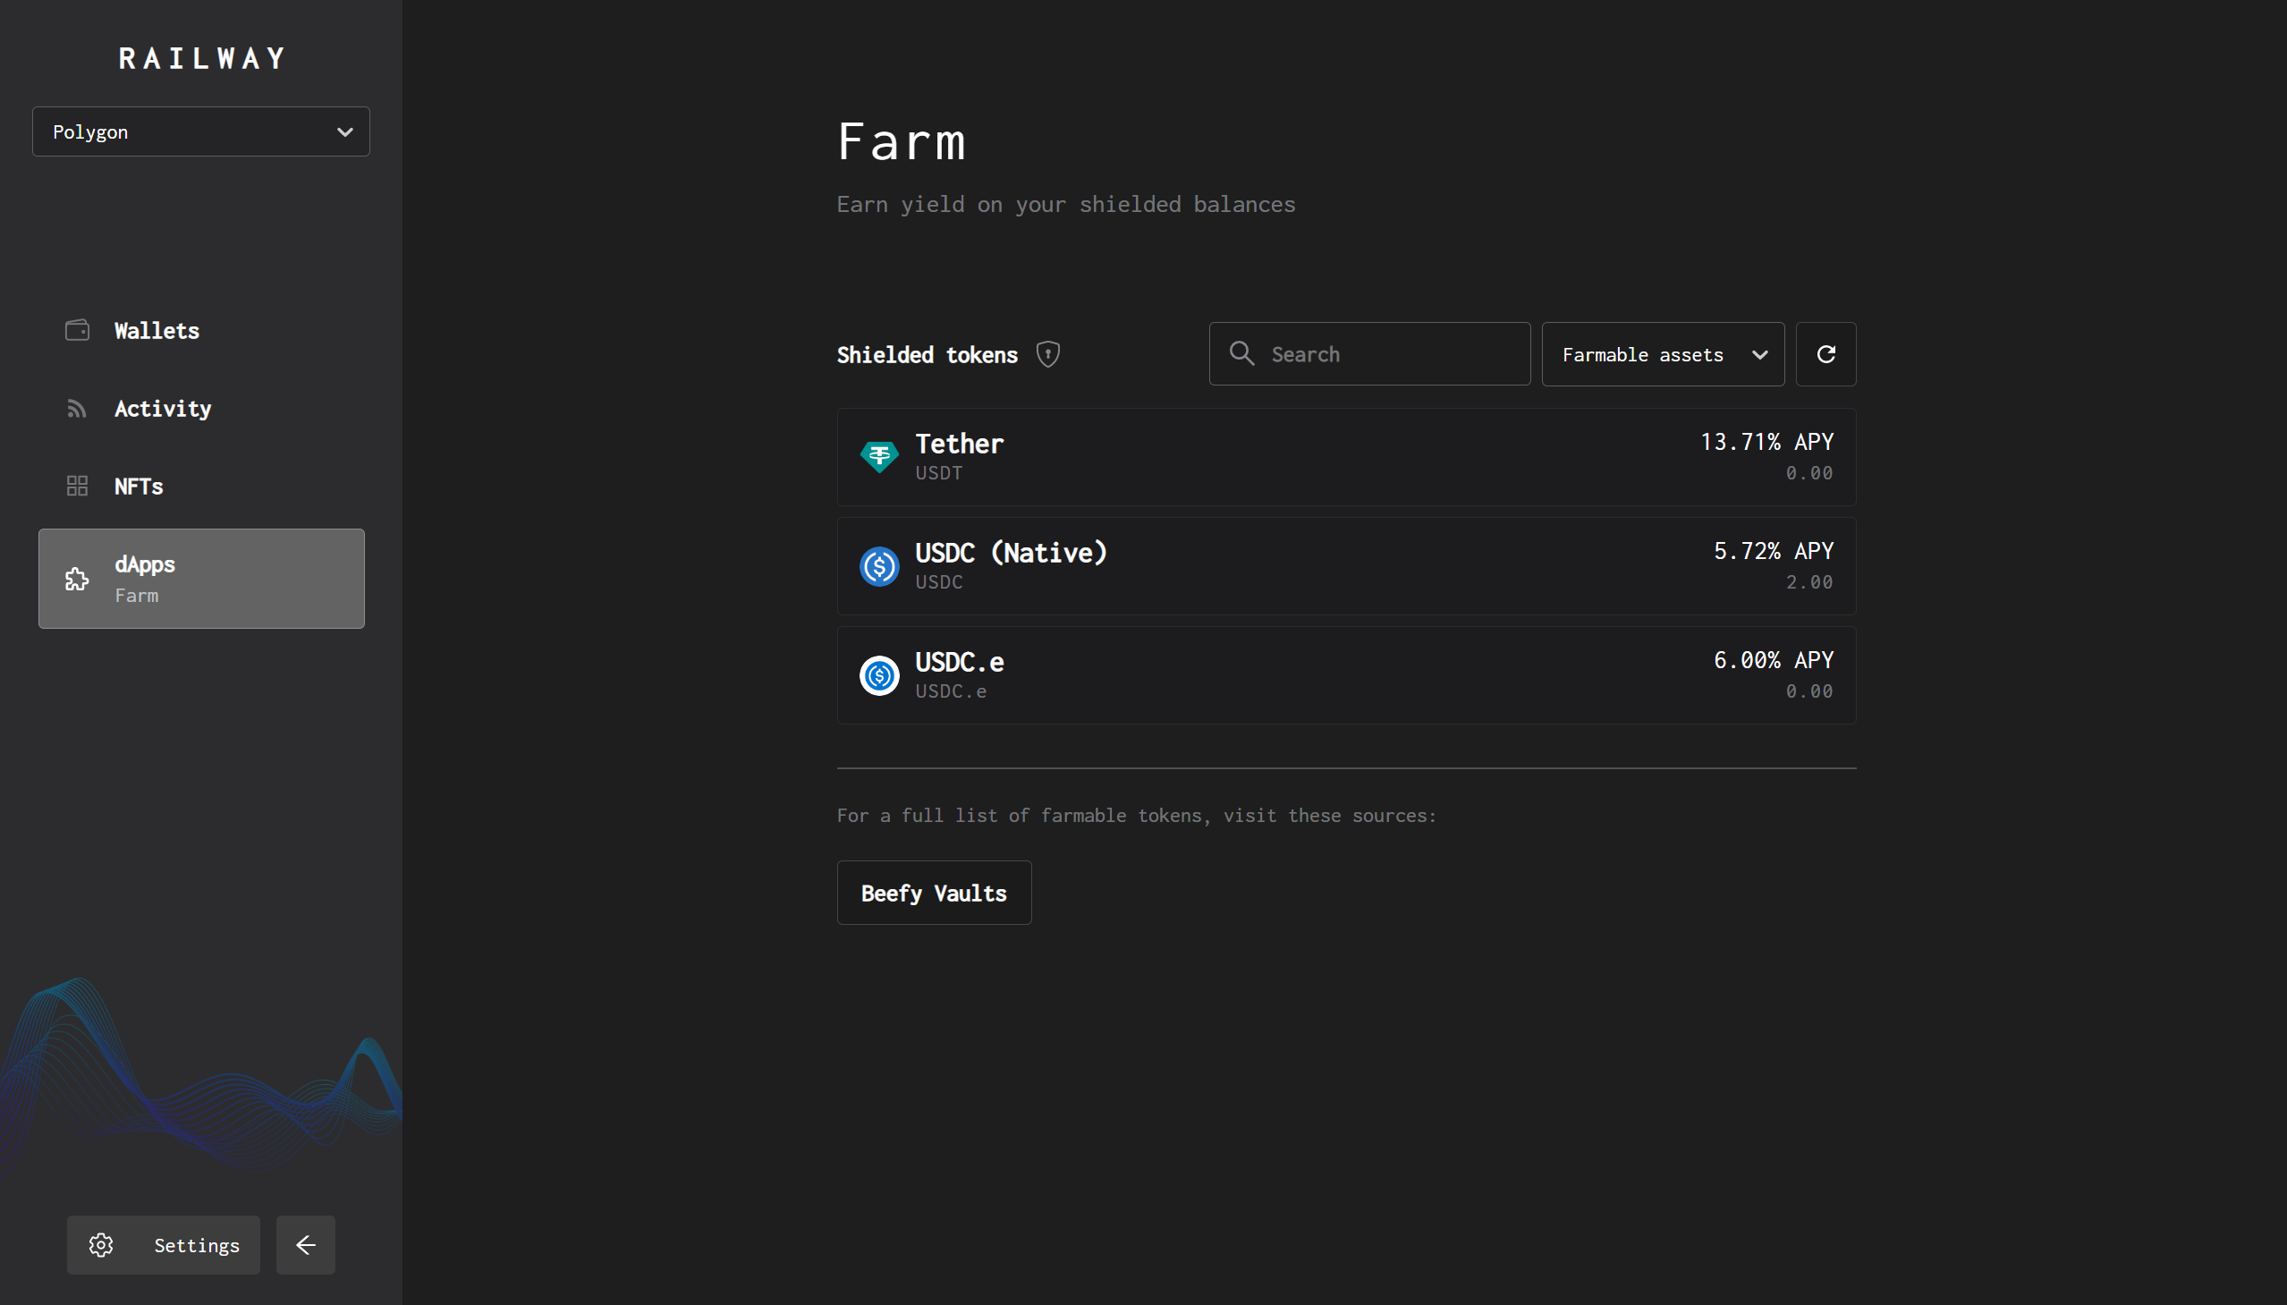This screenshot has width=2287, height=1305.
Task: Click the refresh balances icon button
Action: 1825,354
